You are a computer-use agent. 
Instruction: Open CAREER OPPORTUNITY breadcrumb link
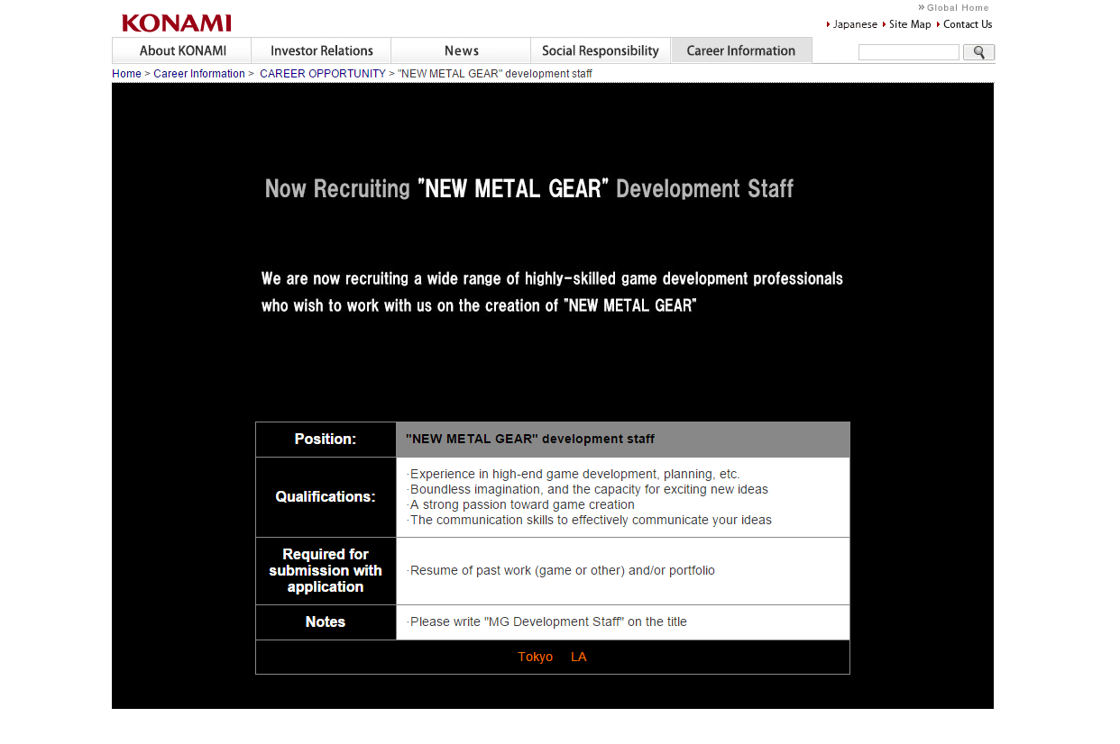[323, 74]
